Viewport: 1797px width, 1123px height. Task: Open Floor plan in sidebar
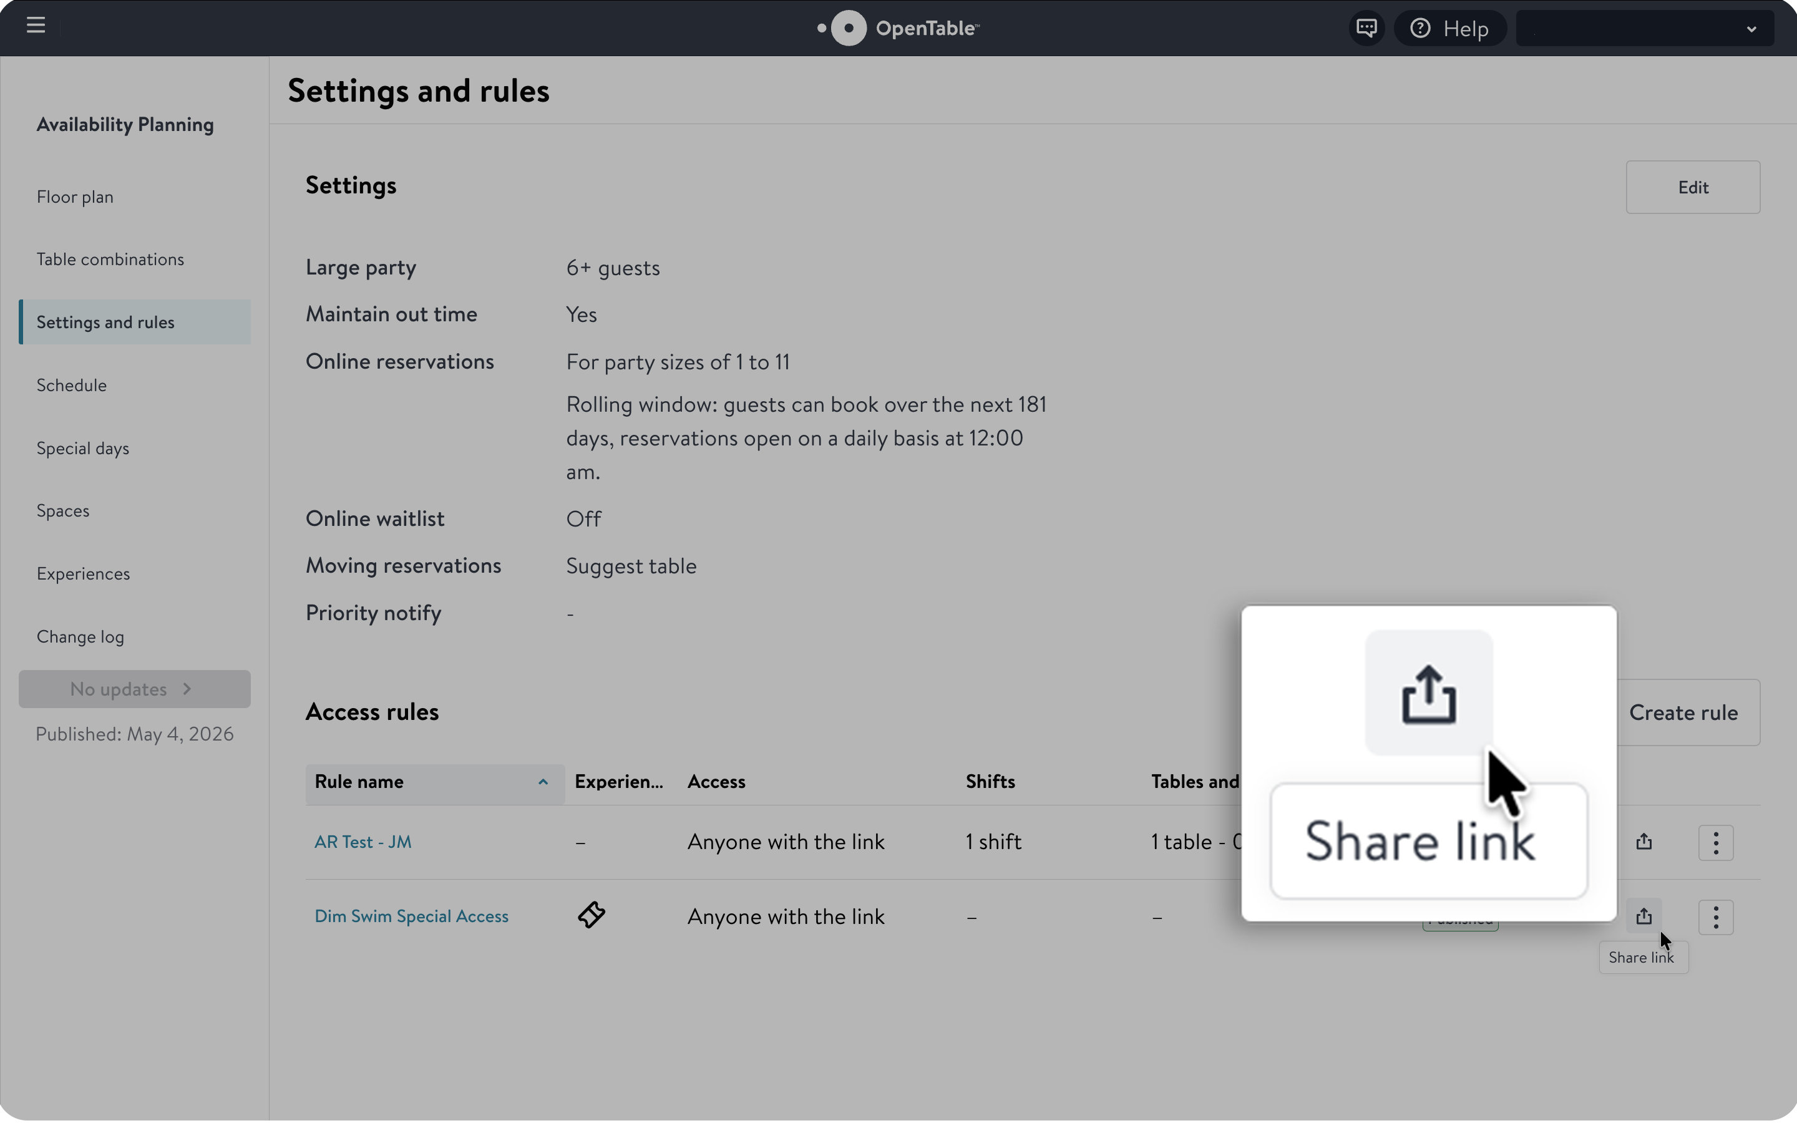point(75,197)
